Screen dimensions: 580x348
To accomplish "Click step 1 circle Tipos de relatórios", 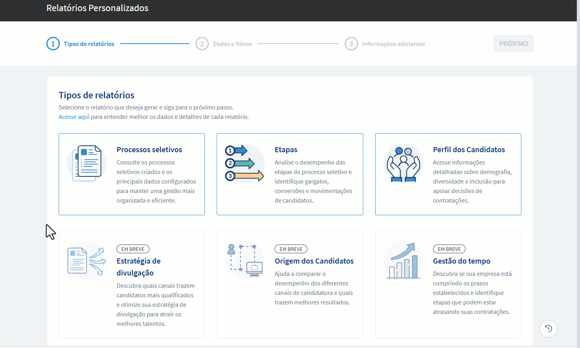I will 53,44.
